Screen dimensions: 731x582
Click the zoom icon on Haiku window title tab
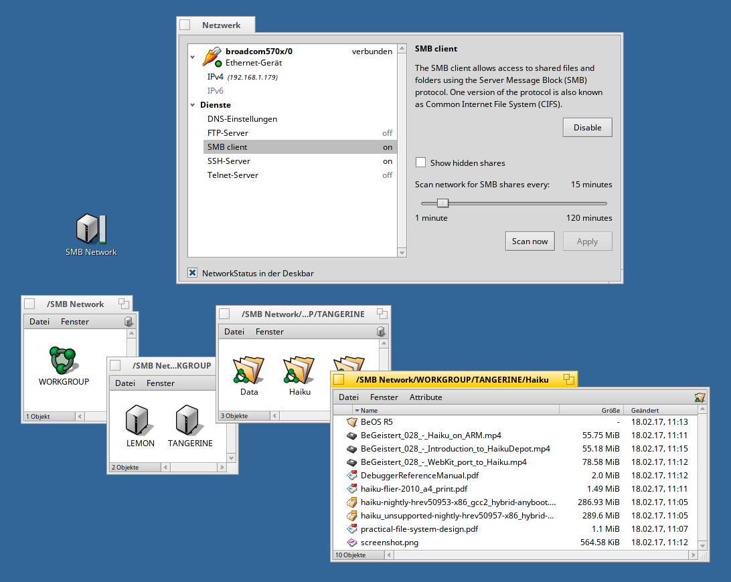click(568, 379)
